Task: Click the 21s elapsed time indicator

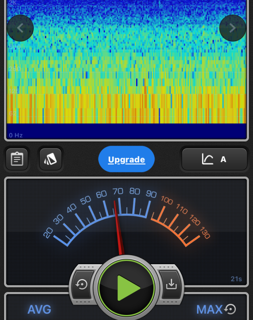Action: pos(236,279)
